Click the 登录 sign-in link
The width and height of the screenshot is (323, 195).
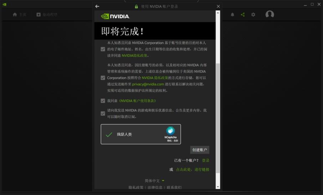click(x=206, y=160)
